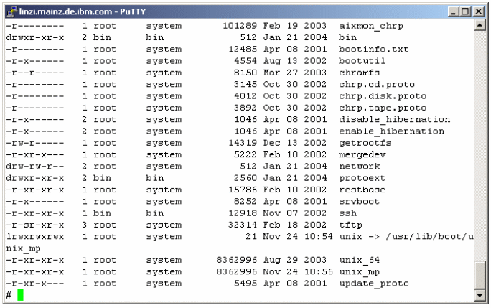This screenshot has height=308, width=491.
Task: Click the network directory name
Action: 360,166
